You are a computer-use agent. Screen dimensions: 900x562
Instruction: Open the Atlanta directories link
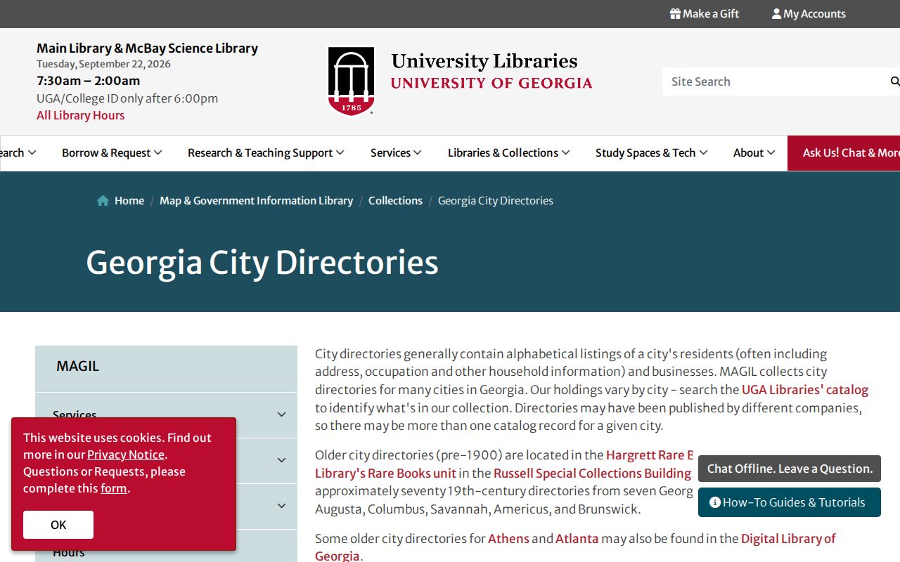(577, 538)
